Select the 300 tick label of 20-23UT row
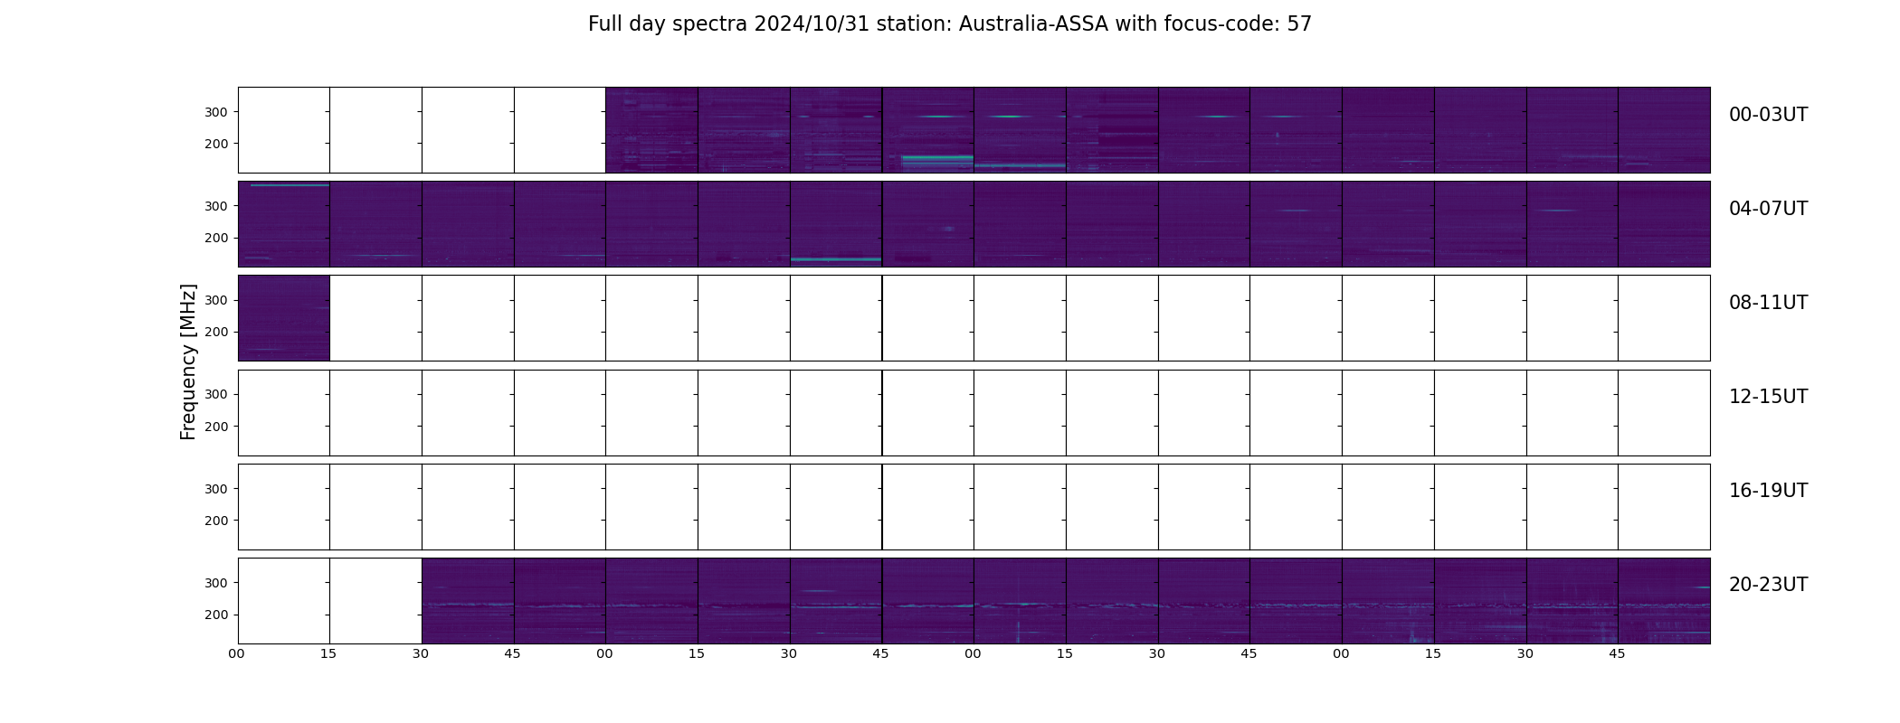 (216, 583)
